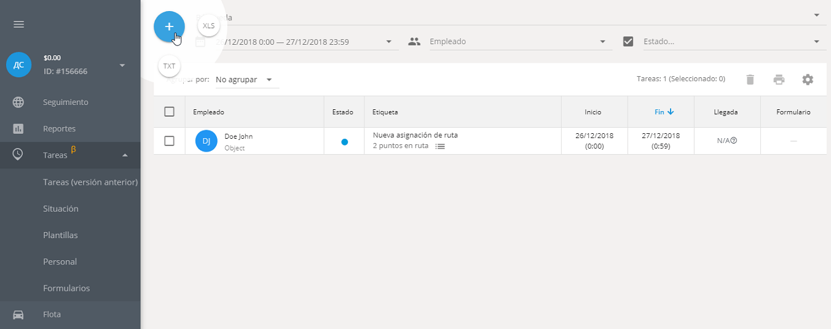Sort table by the Fin column header
The width and height of the screenshot is (831, 329).
point(660,112)
